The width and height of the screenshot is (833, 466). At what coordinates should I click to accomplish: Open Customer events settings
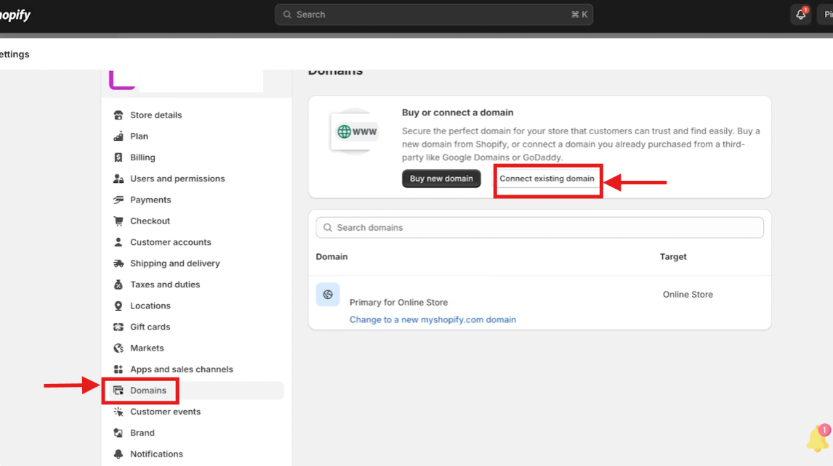(165, 412)
